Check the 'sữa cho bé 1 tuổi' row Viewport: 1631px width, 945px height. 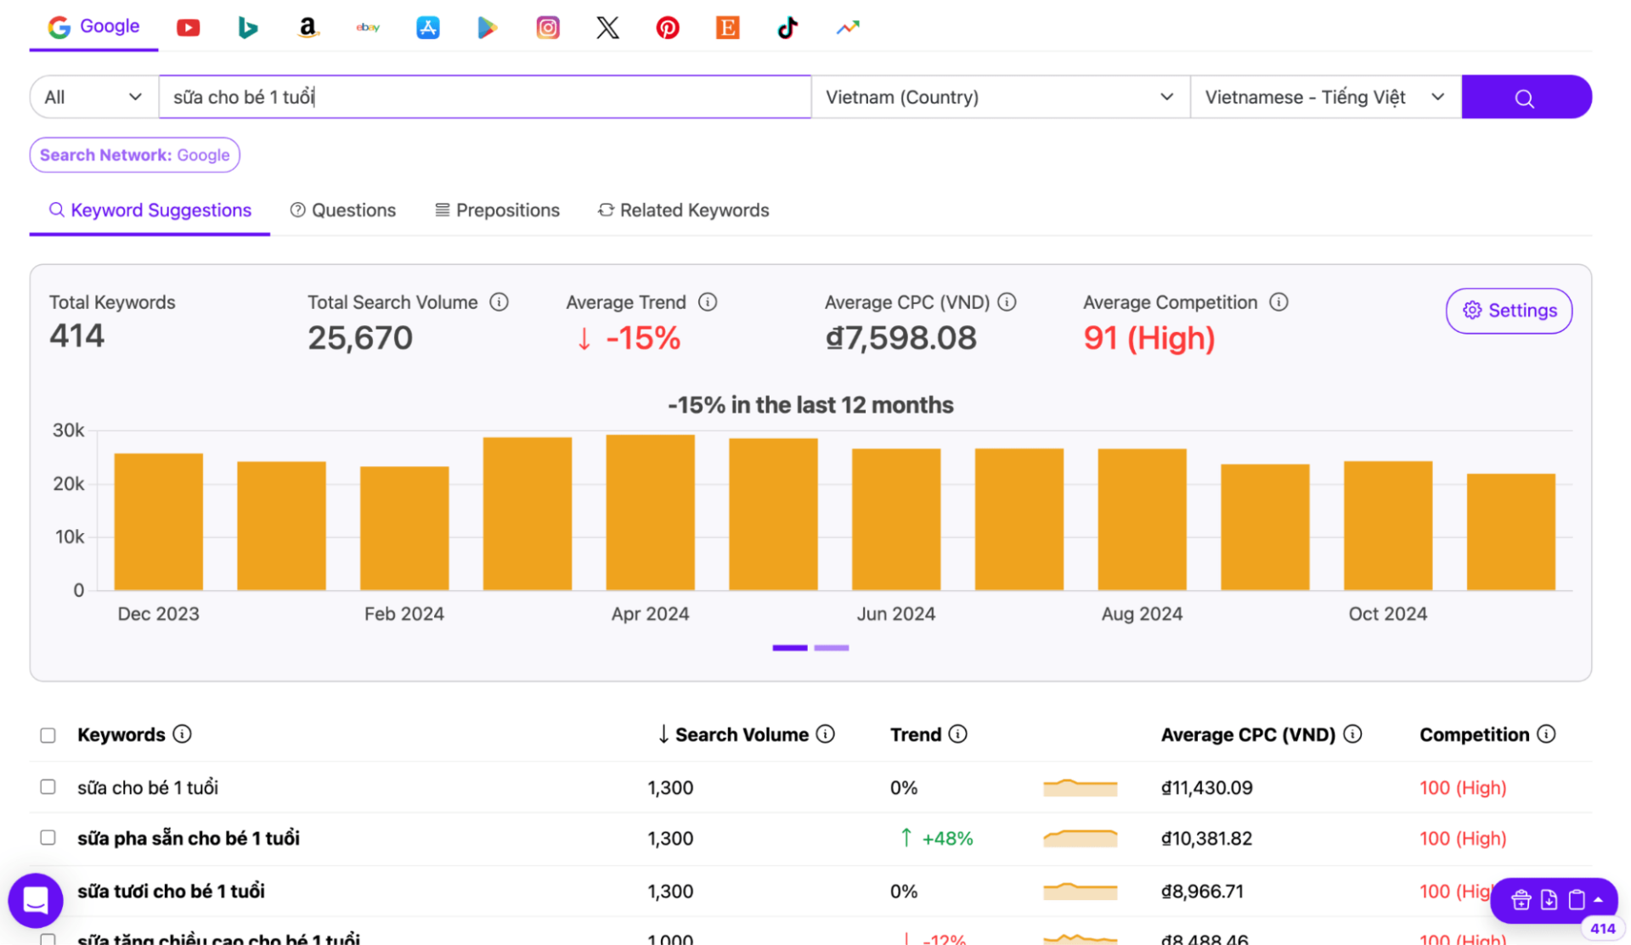coord(48,787)
